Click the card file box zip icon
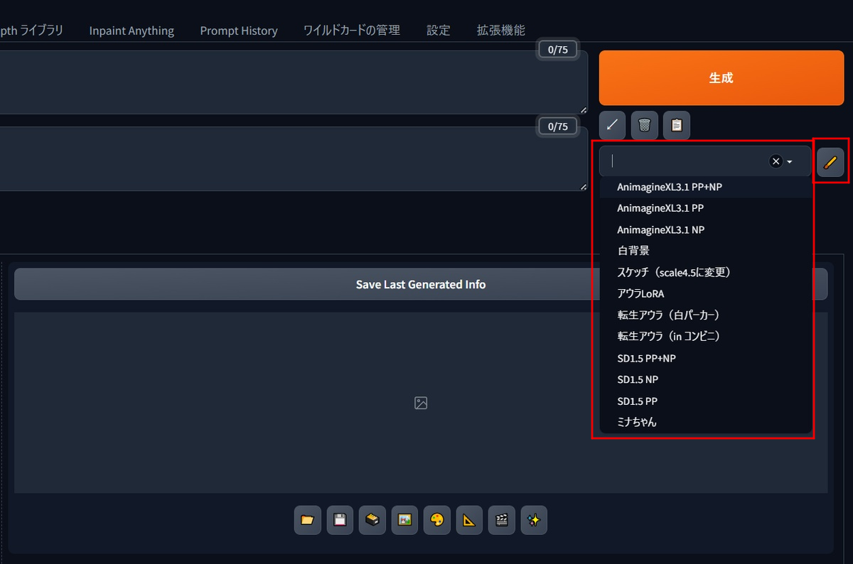Viewport: 853px width, 564px height. pos(372,520)
